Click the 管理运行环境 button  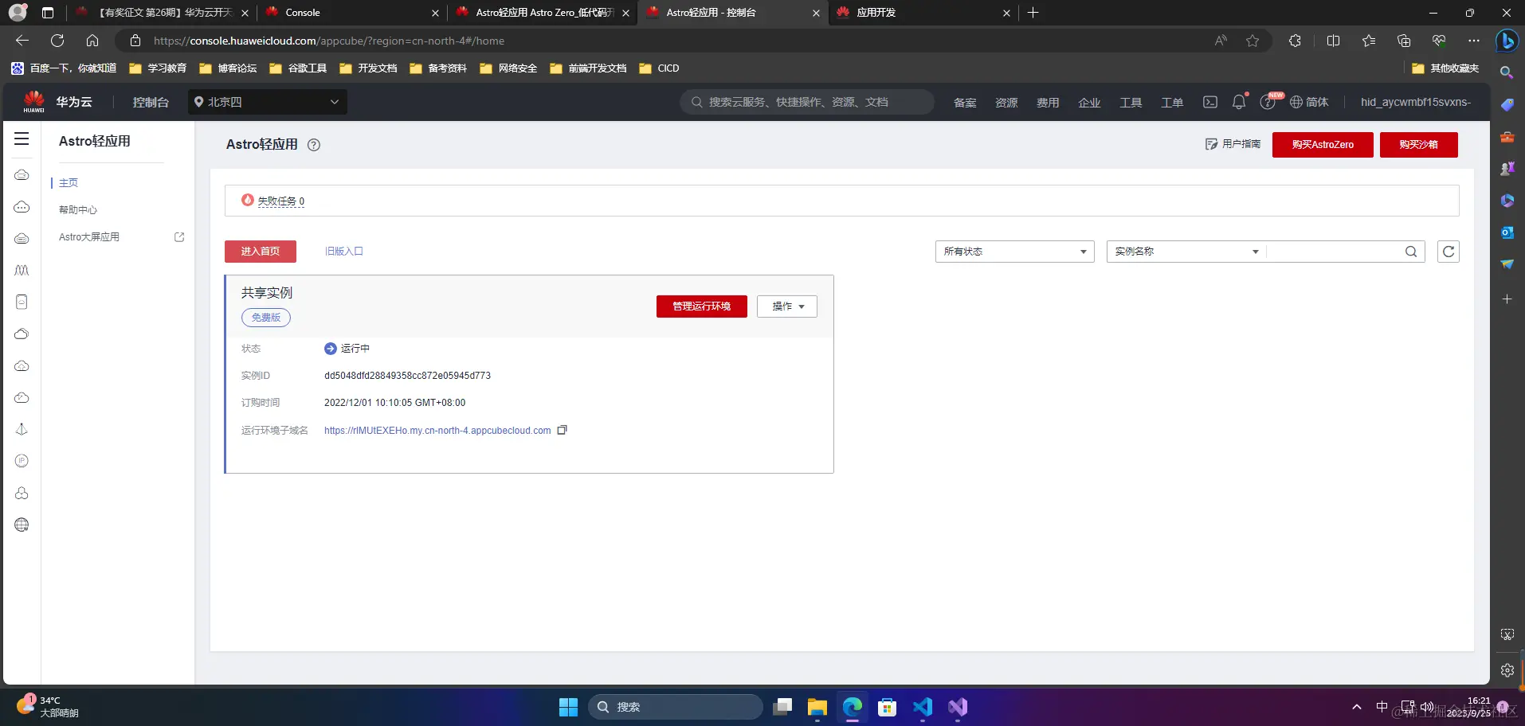click(x=702, y=306)
